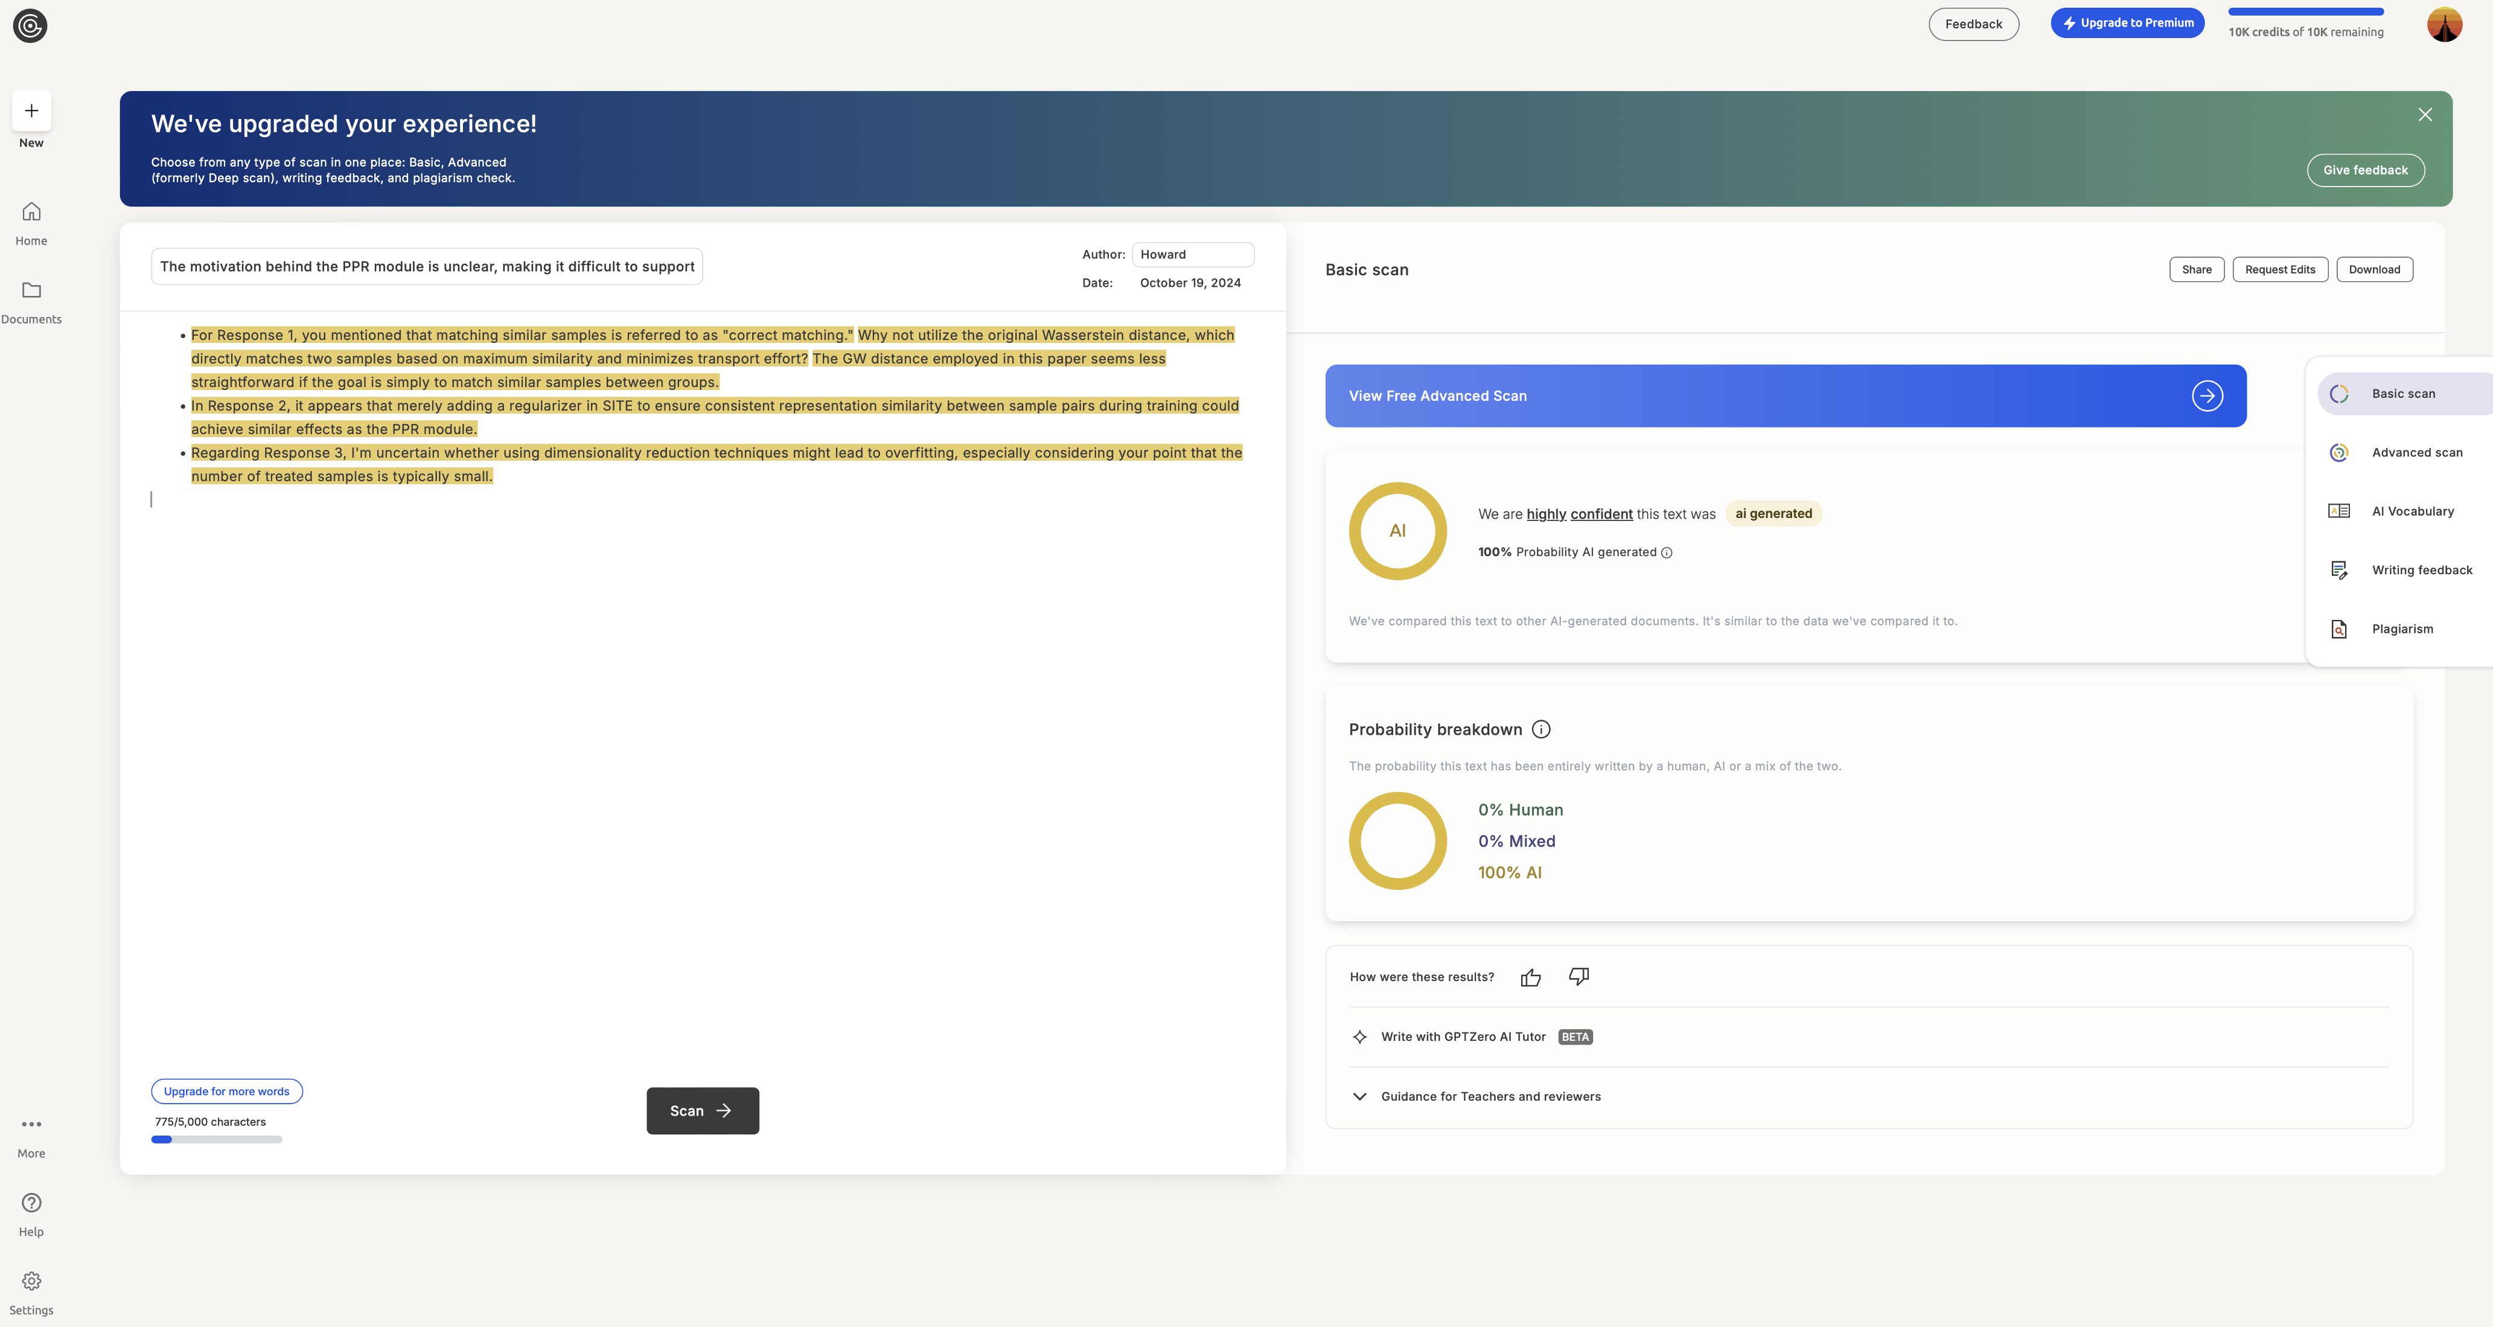
Task: Switch to Advanced scan tab
Action: [2416, 453]
